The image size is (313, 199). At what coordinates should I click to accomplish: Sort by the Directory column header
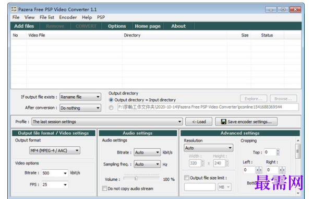[x=174, y=36]
